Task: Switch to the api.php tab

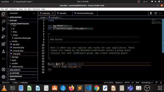Action: tap(64, 13)
